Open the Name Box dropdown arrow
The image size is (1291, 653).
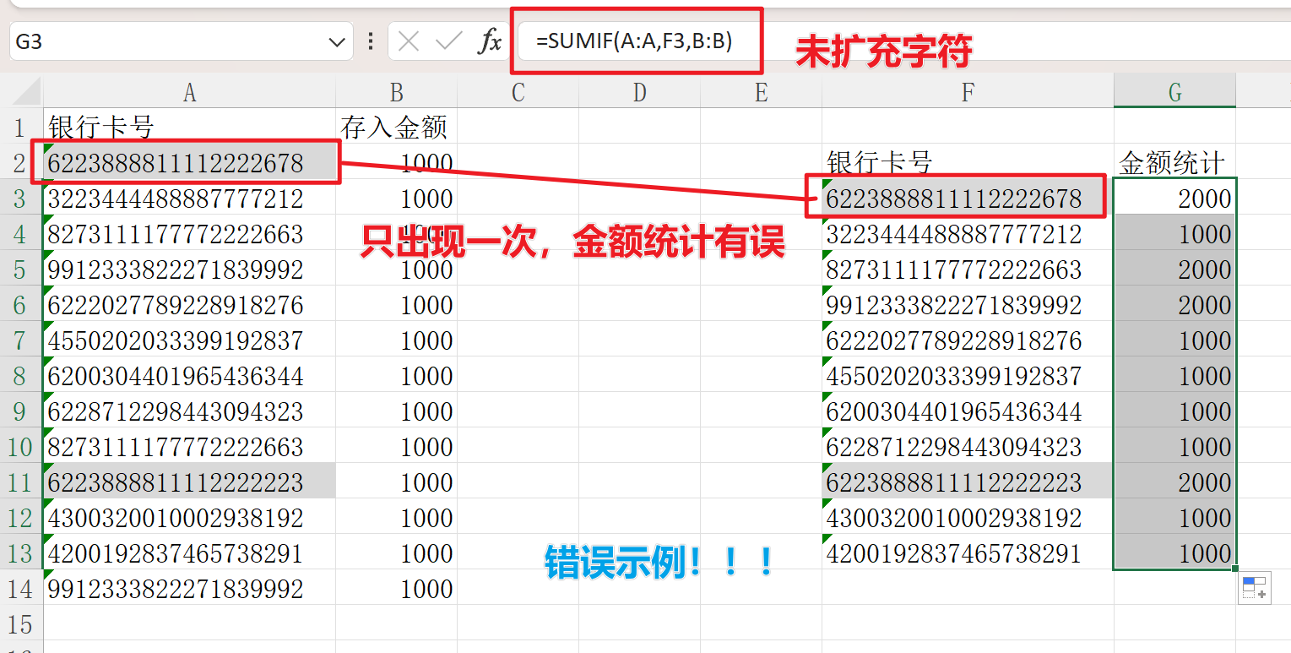[x=337, y=41]
